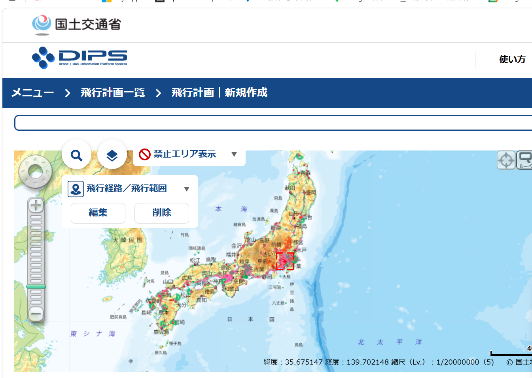Expand the 禁止エリア表示 dropdown

pos(234,154)
